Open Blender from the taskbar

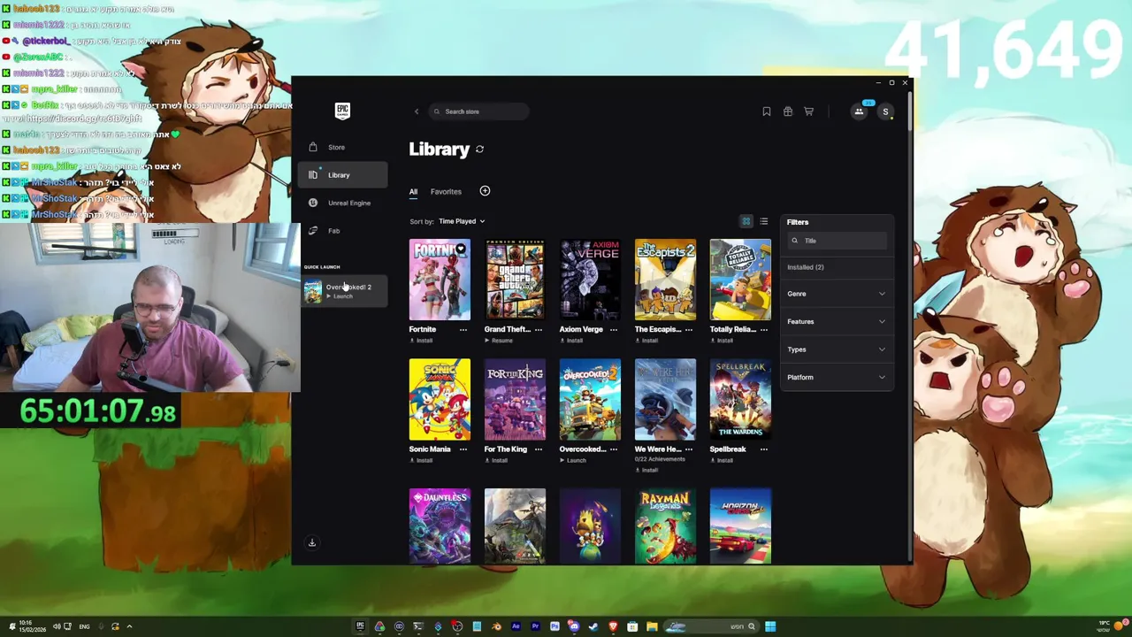coord(496,626)
